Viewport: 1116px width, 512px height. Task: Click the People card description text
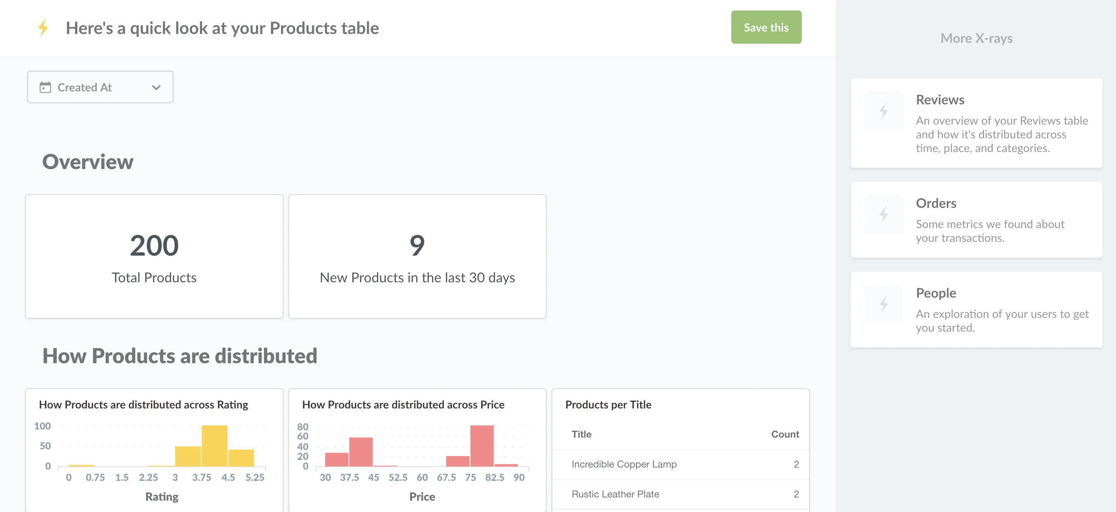point(1002,321)
